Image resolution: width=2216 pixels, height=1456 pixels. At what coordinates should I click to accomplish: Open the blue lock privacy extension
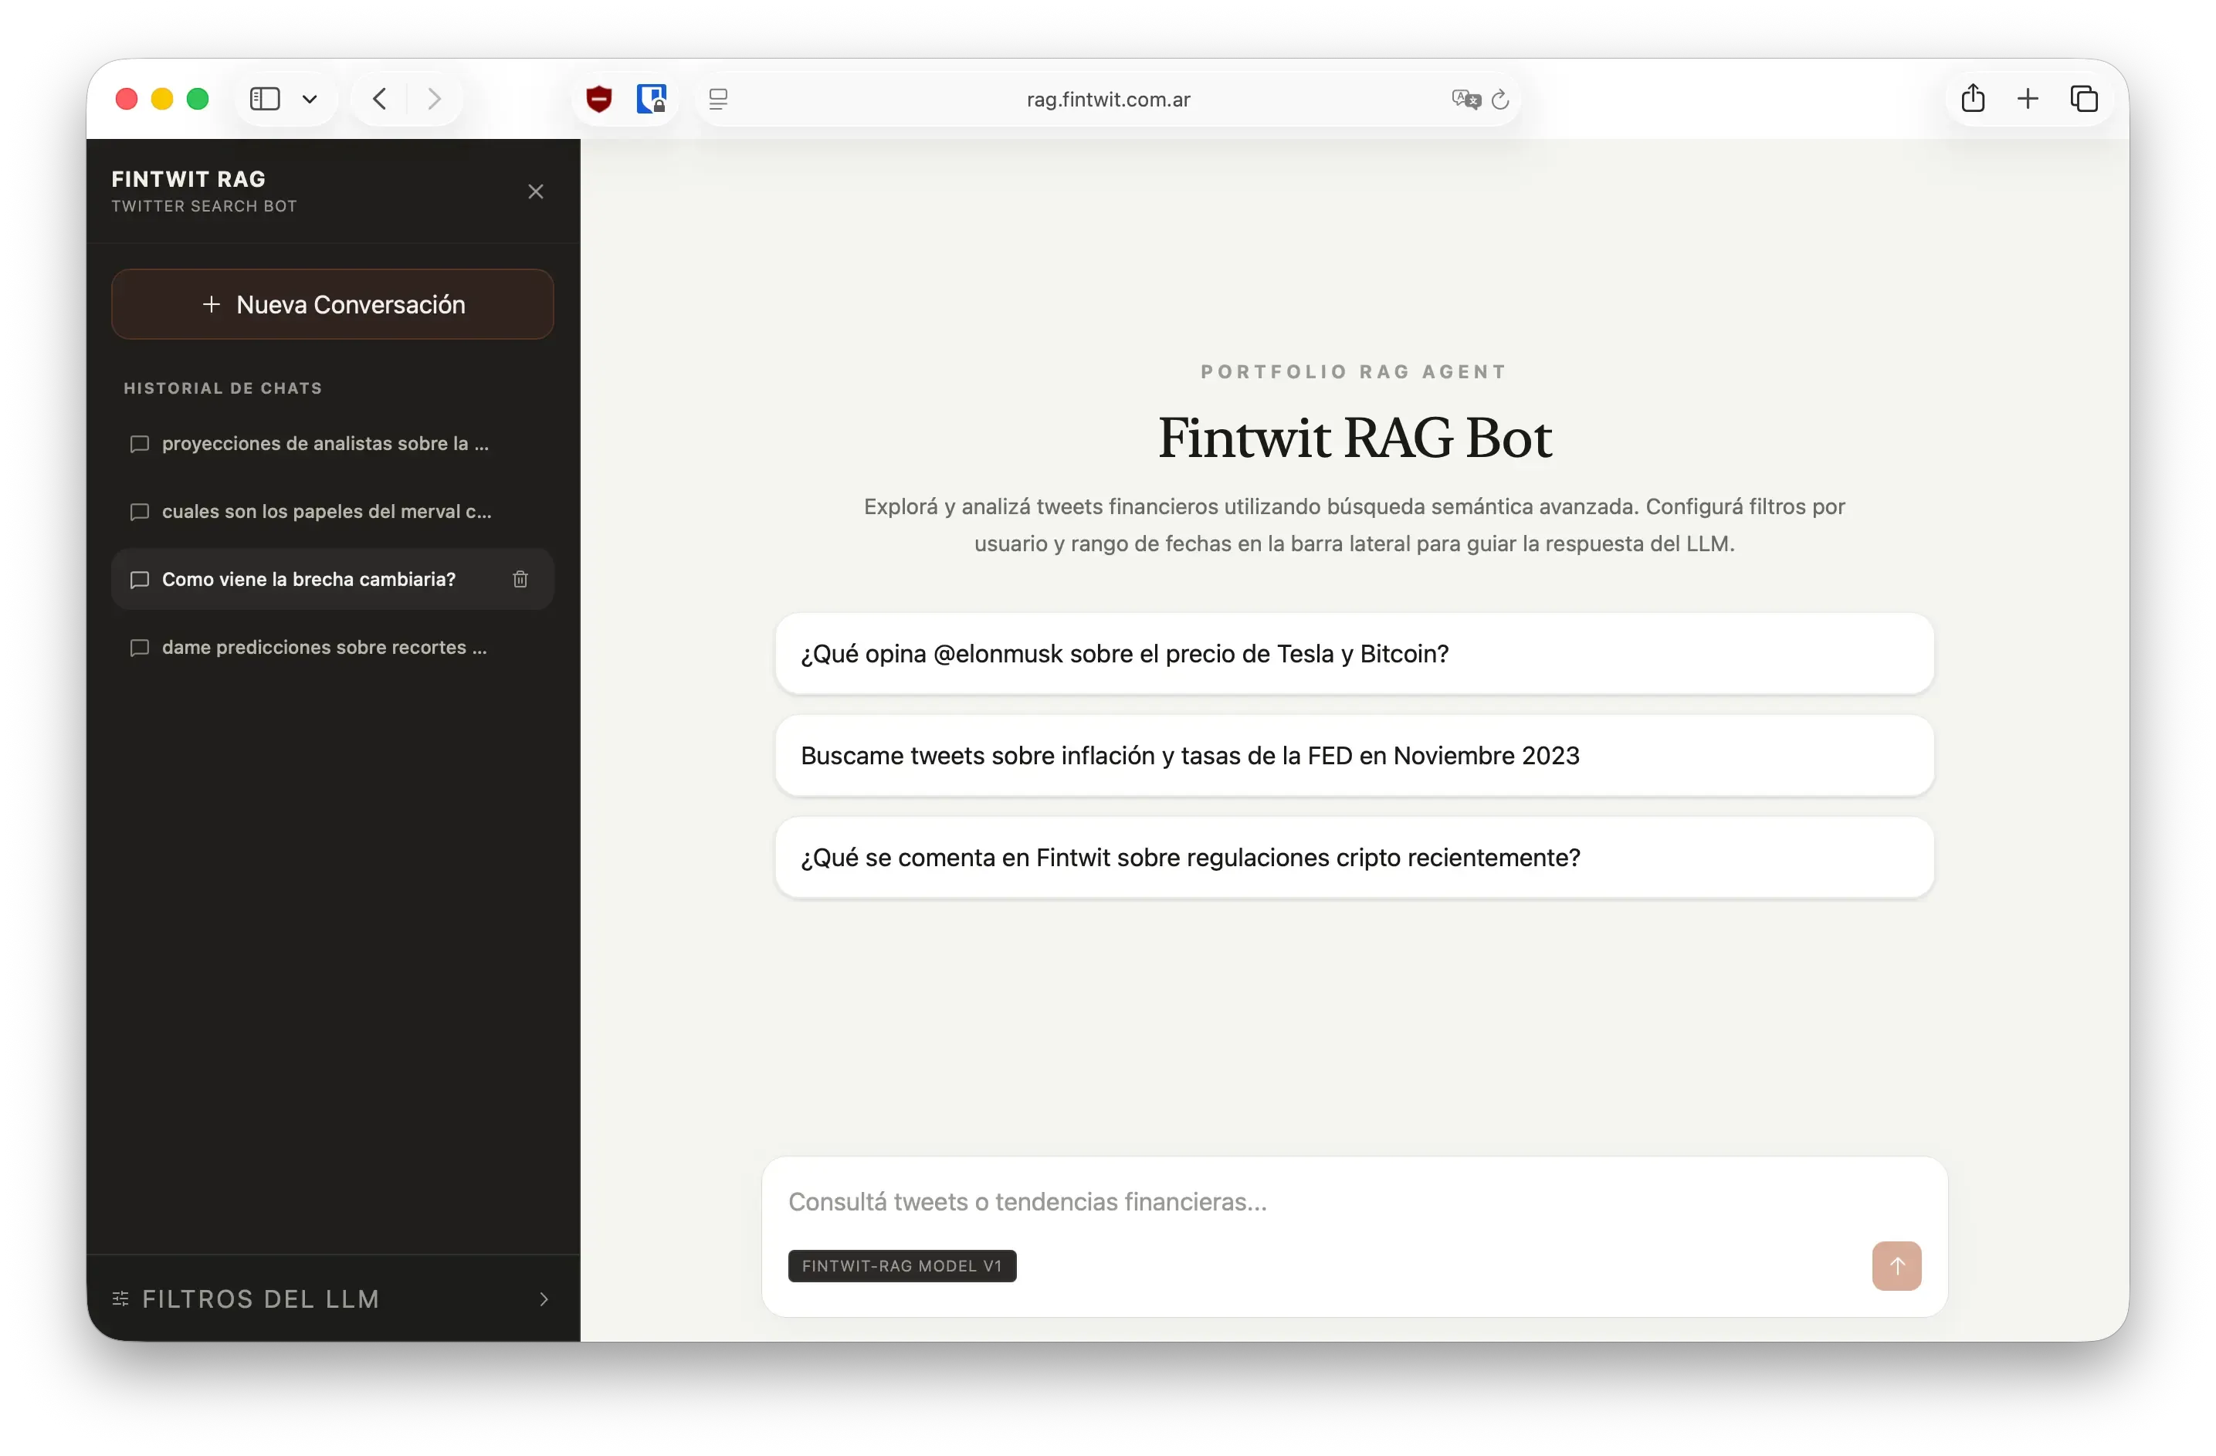652,99
